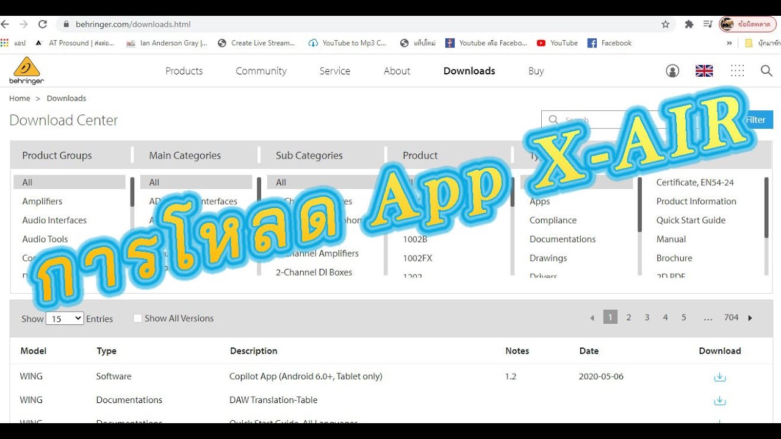Select Brochure subtype
Image resolution: width=781 pixels, height=439 pixels.
(x=674, y=258)
